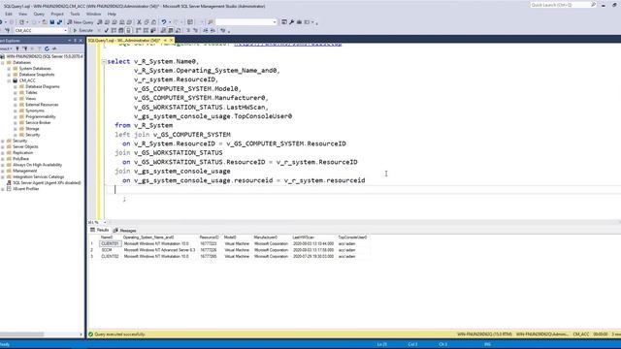Click the Save file icon
621x349 pixels.
point(51,22)
